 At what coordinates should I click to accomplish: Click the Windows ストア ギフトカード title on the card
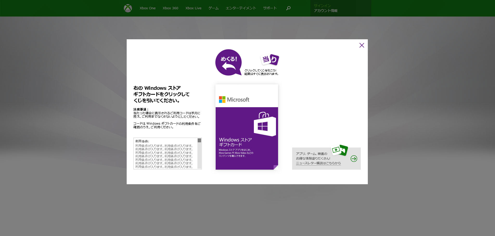(x=235, y=142)
